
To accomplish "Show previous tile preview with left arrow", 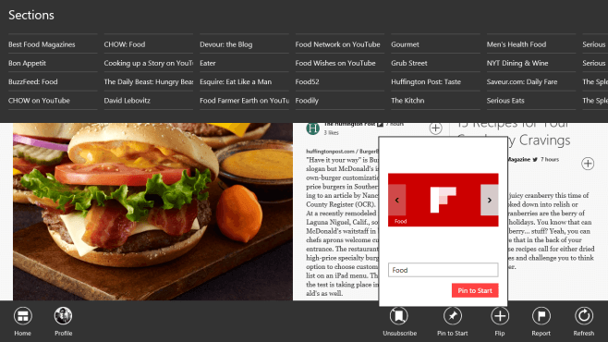I will coord(396,200).
